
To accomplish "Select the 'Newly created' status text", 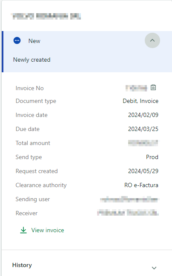I will pos(32,60).
